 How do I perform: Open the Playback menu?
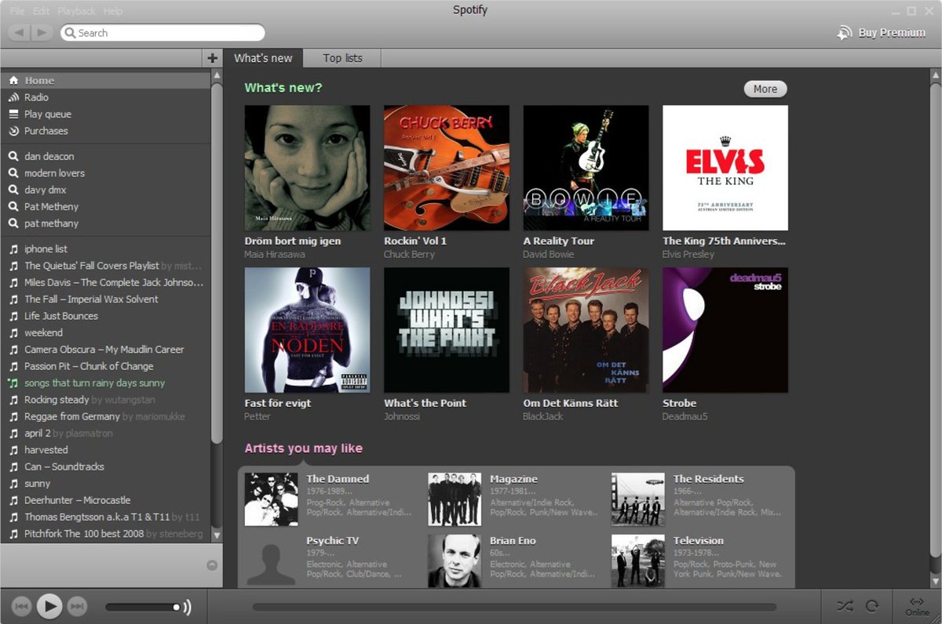(76, 11)
